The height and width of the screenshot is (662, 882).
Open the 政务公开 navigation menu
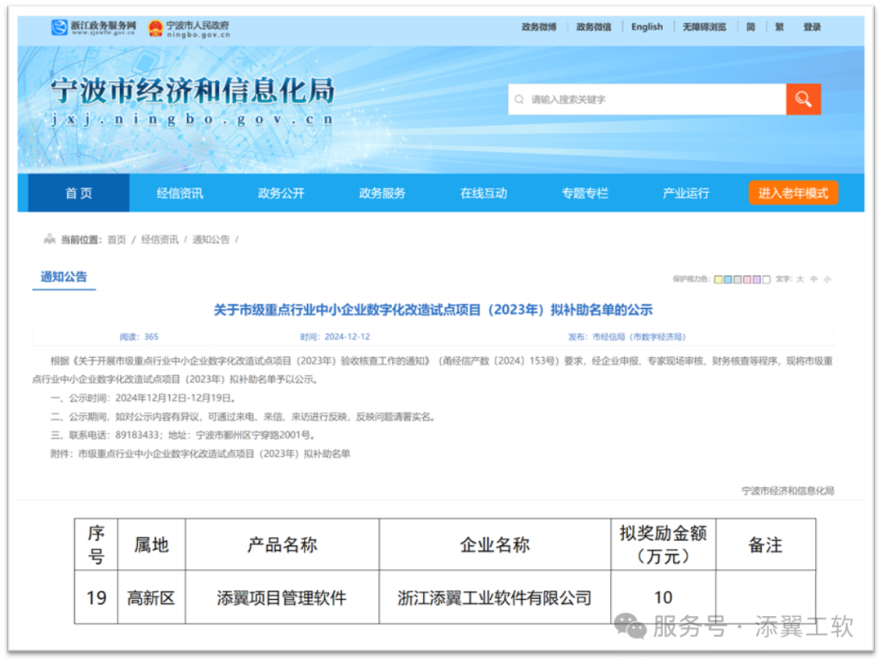pos(281,194)
